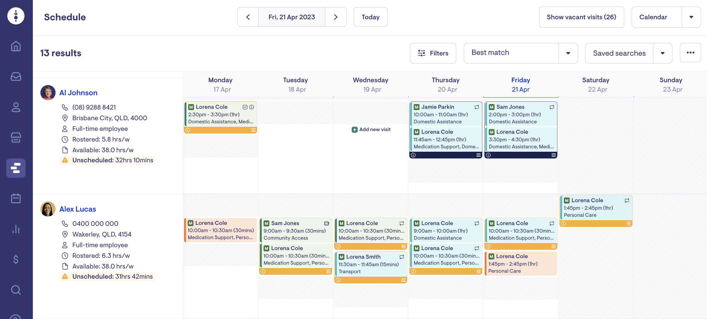Click info icon on Alex Lucas's Tuesday shift bar
707x319 pixels.
[263, 271]
